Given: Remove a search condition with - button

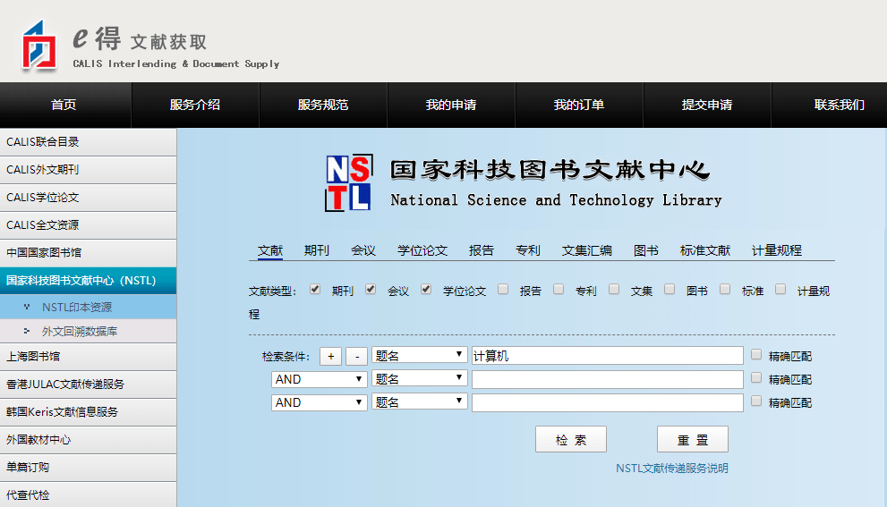Looking at the screenshot, I should (x=356, y=356).
